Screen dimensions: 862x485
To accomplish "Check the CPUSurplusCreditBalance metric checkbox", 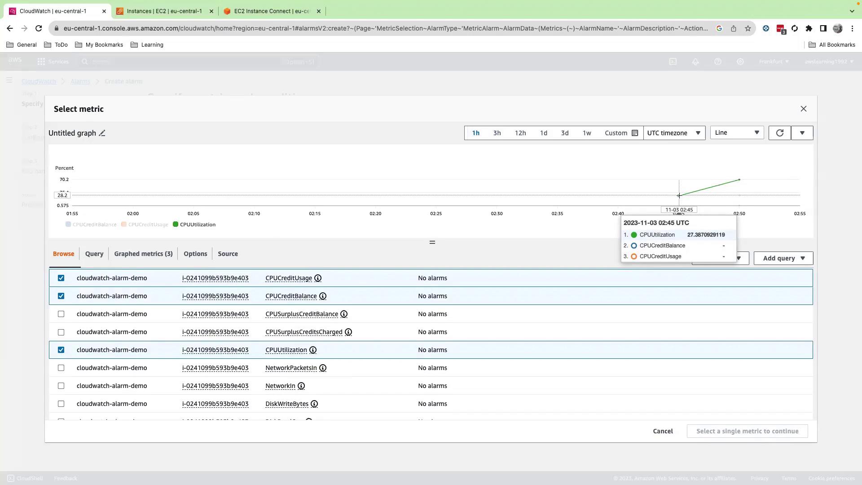I will coord(61,314).
